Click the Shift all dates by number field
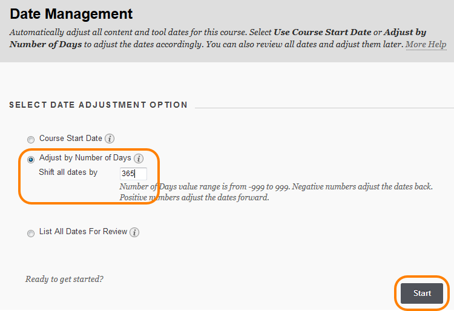Screen dimensions: 454x311 tap(134, 174)
